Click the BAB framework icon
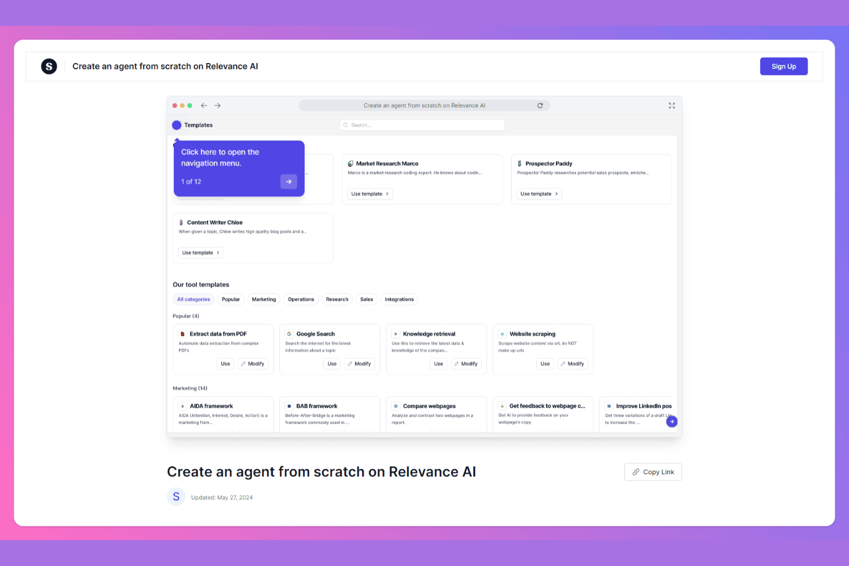Viewport: 849px width, 566px height. (x=289, y=406)
